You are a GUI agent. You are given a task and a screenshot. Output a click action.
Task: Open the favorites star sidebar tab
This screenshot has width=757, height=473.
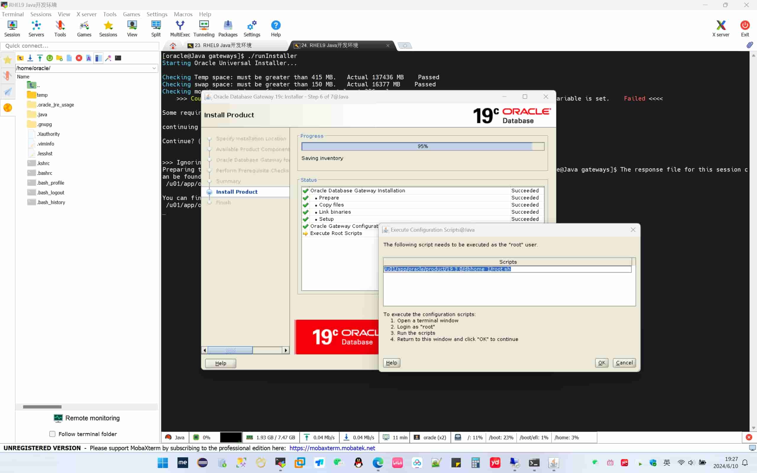coord(7,59)
